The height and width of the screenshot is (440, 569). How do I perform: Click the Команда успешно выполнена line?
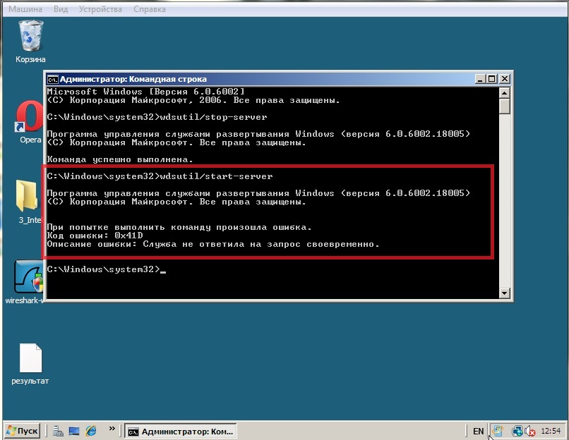pyautogui.click(x=120, y=159)
